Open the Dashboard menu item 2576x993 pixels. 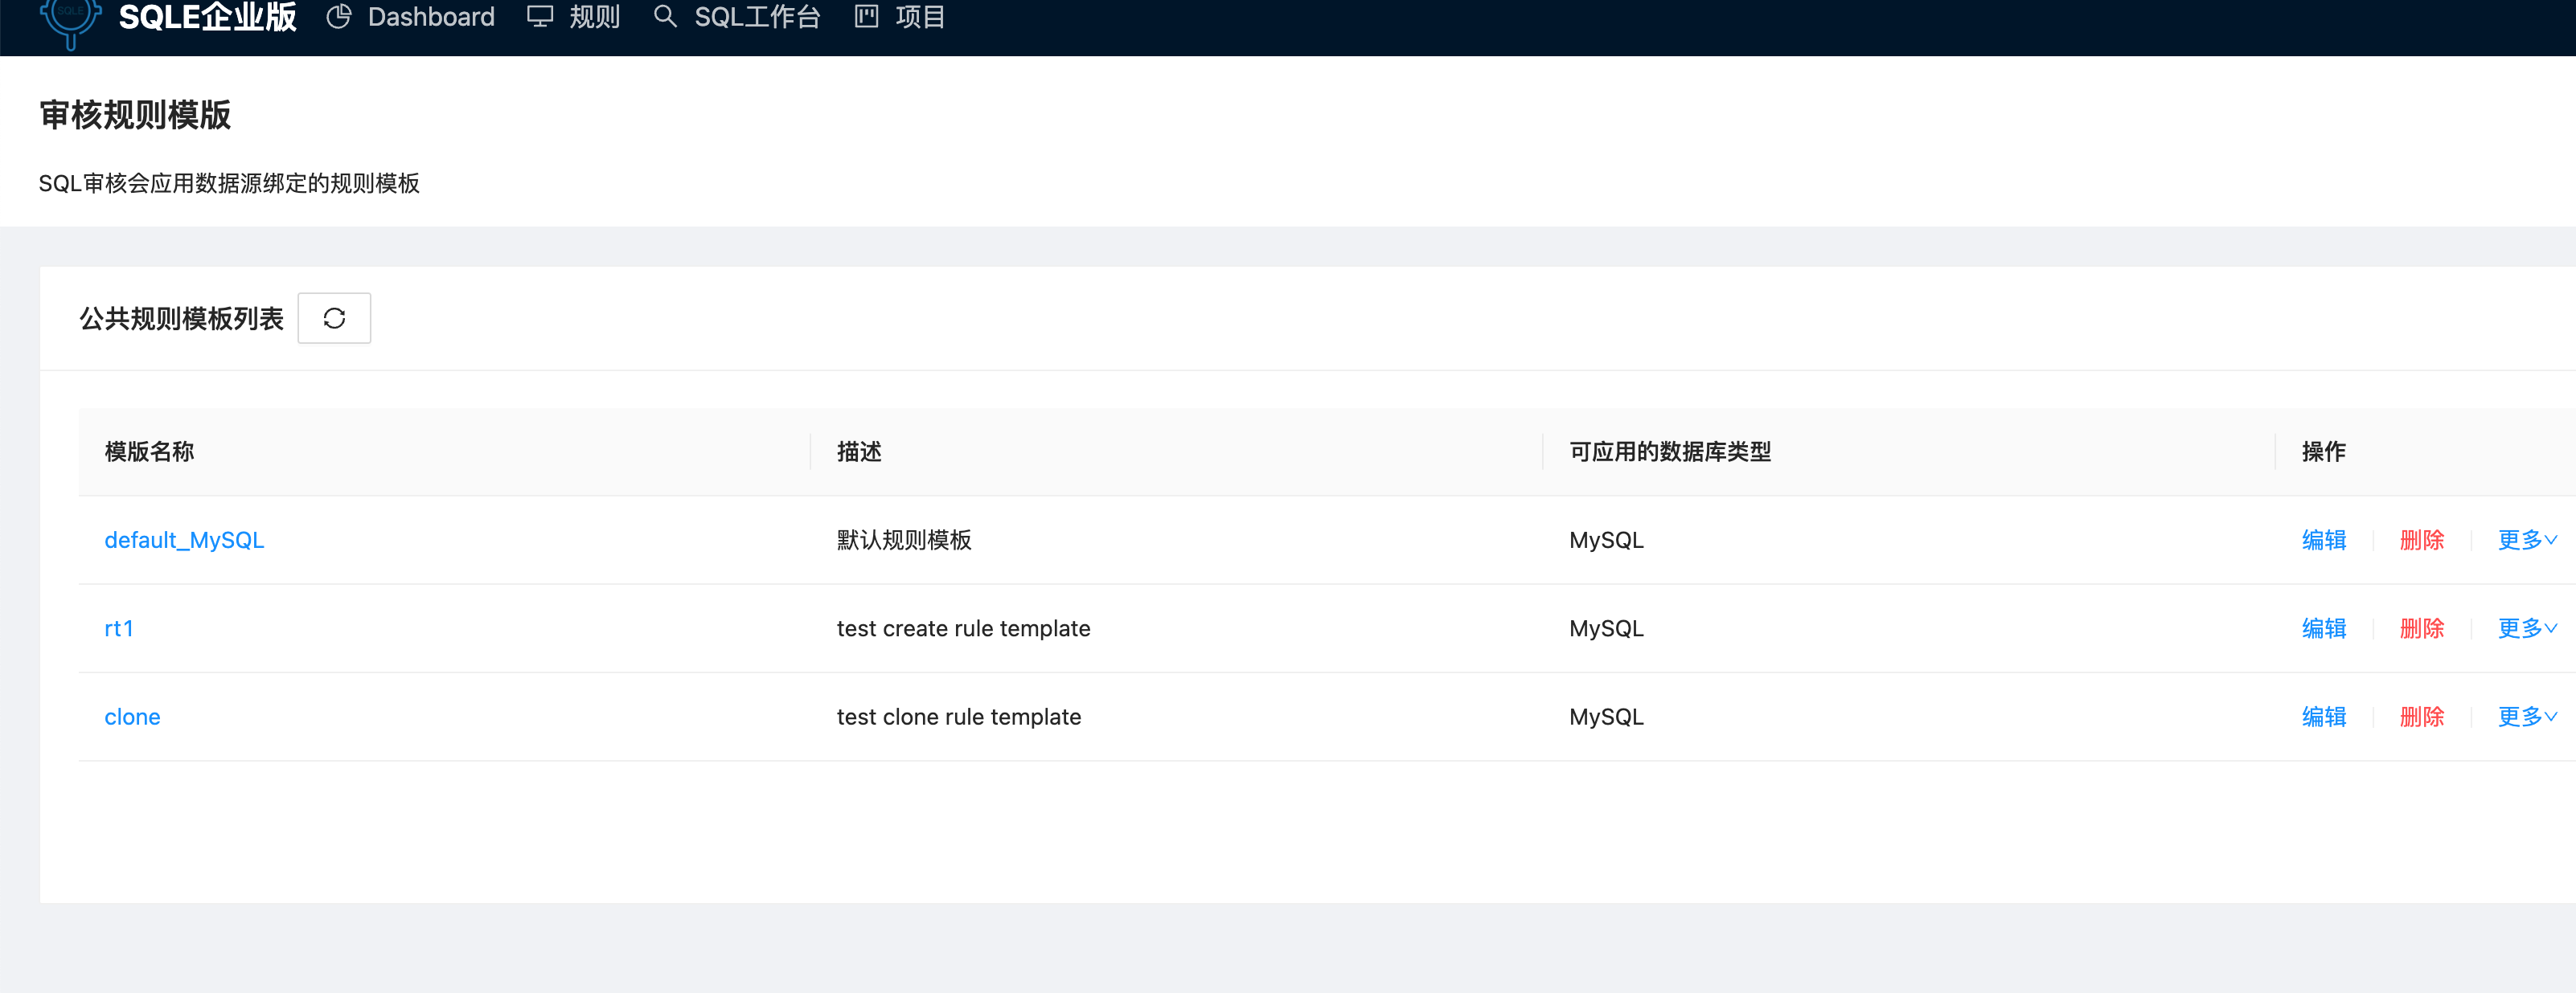click(431, 16)
